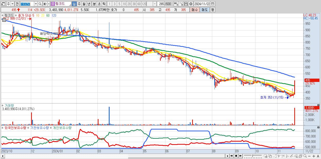Viewport: 321px width, 159px height.
Task: Click the save floppy disk icon
Action: 186,4
